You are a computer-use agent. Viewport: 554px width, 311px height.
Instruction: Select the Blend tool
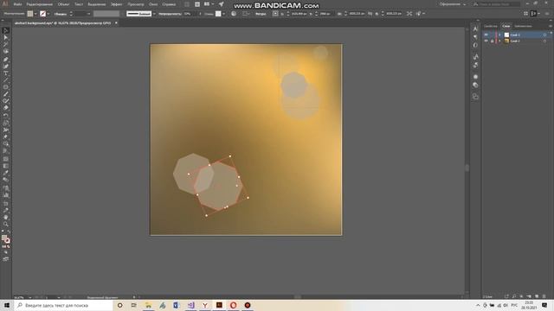[x=5, y=181]
